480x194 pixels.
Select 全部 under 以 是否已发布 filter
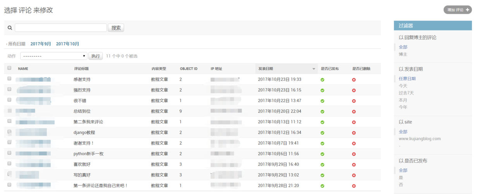tap(403, 170)
